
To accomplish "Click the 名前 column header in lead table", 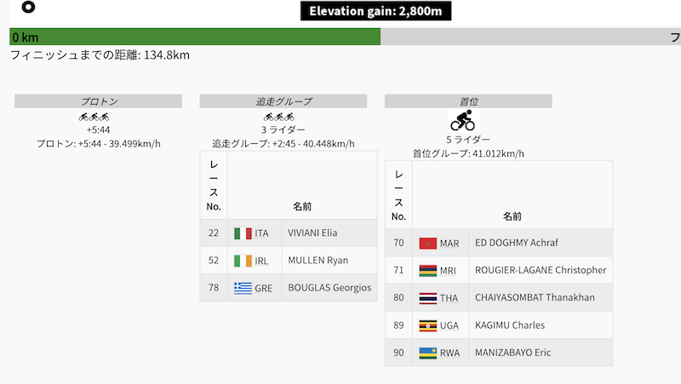I will click(x=512, y=216).
